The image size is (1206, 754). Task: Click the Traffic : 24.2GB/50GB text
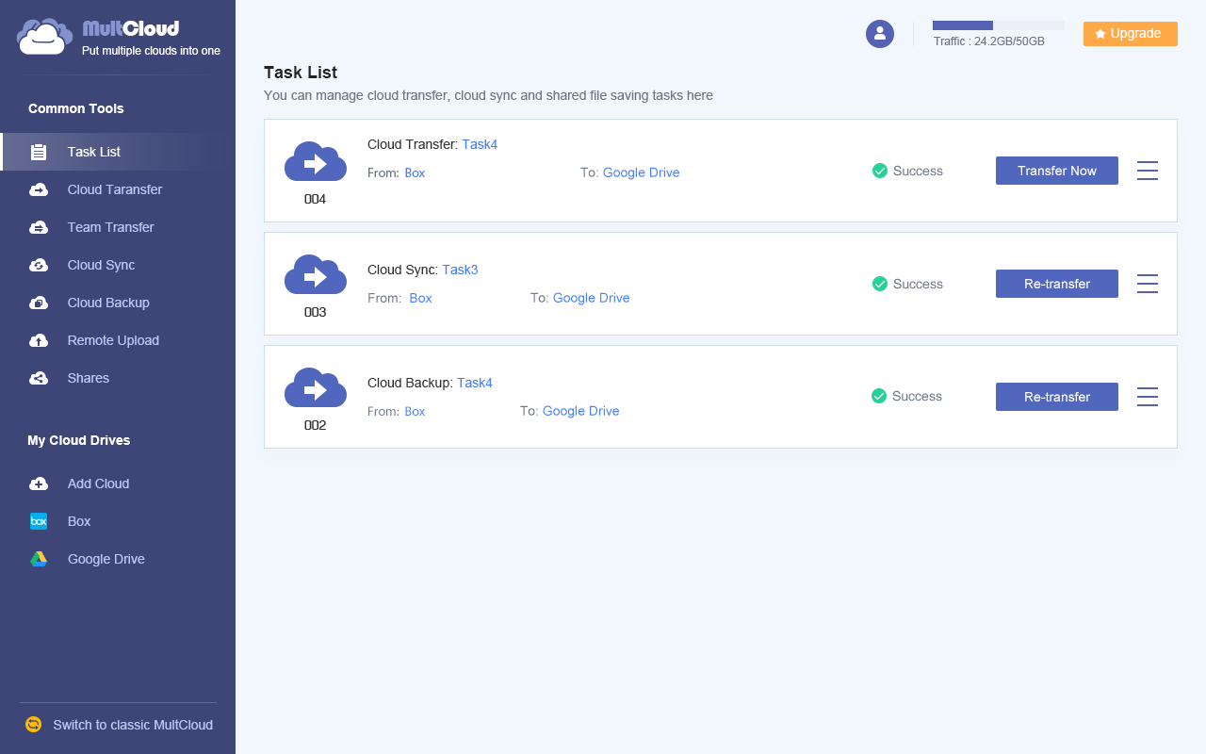[x=988, y=41]
